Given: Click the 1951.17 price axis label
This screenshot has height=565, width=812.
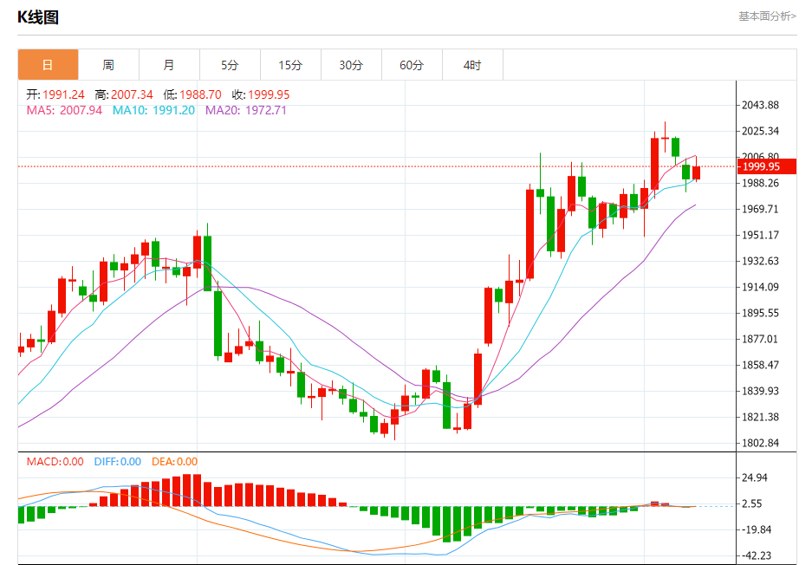Looking at the screenshot, I should pyautogui.click(x=760, y=235).
